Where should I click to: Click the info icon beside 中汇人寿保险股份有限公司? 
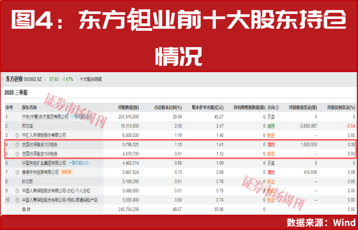17,135
